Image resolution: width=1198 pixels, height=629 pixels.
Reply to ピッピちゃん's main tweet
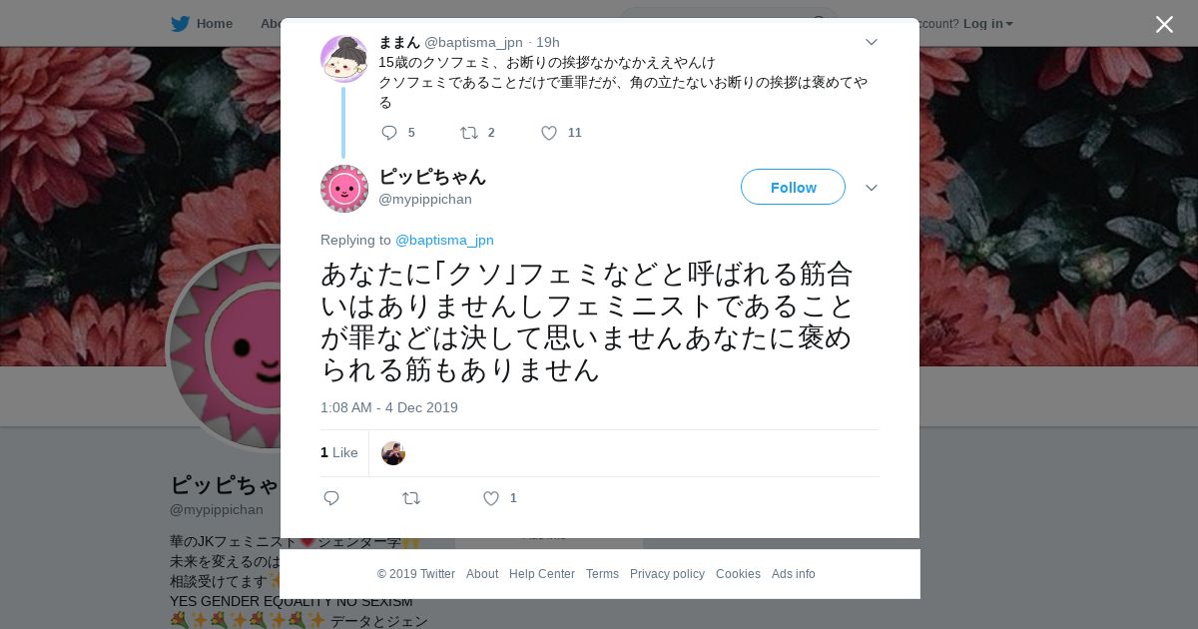coord(331,498)
